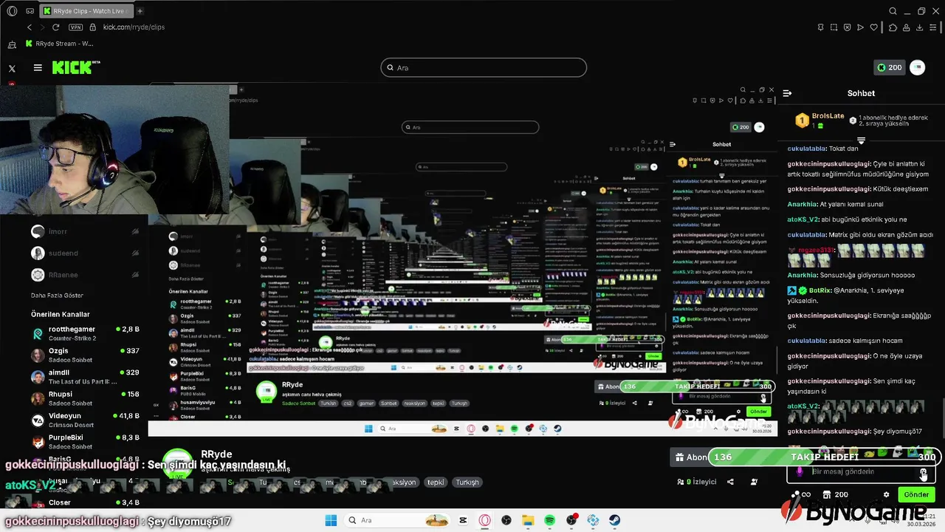This screenshot has width=945, height=532.
Task: Click the Turkish tag under the main stream title
Action: click(467, 482)
